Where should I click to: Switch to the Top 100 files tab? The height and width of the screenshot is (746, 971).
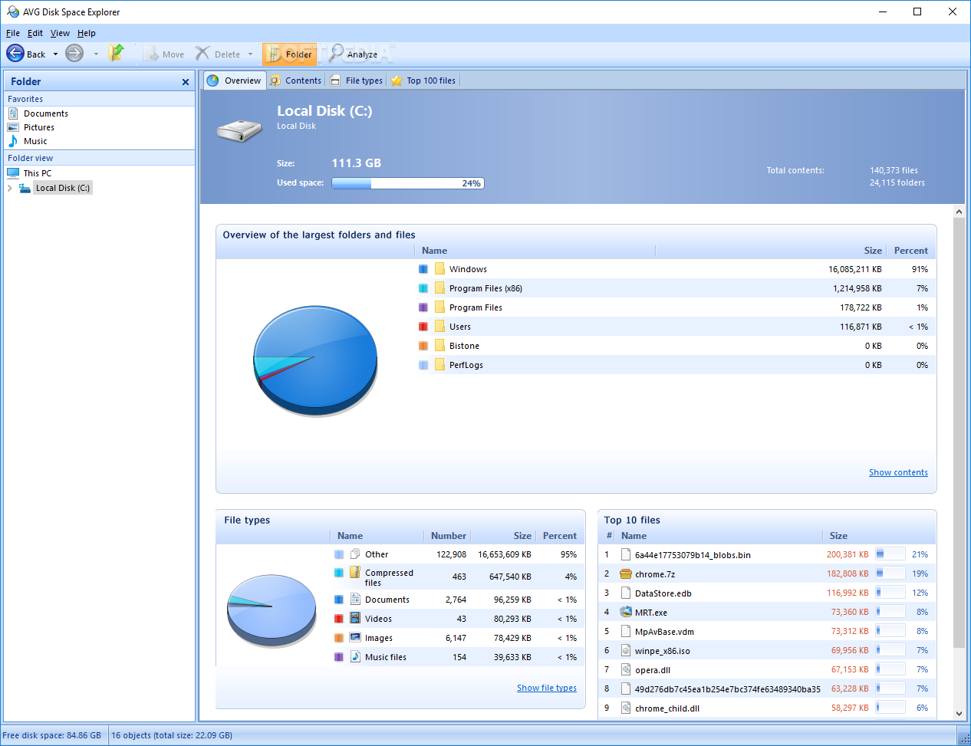click(x=423, y=81)
